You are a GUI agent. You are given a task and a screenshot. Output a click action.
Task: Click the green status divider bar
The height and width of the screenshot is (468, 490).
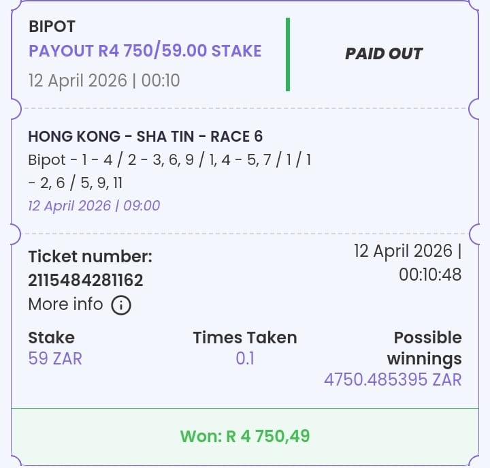pyautogui.click(x=288, y=54)
